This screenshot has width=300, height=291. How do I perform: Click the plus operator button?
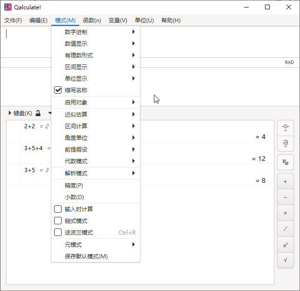[x=285, y=181]
